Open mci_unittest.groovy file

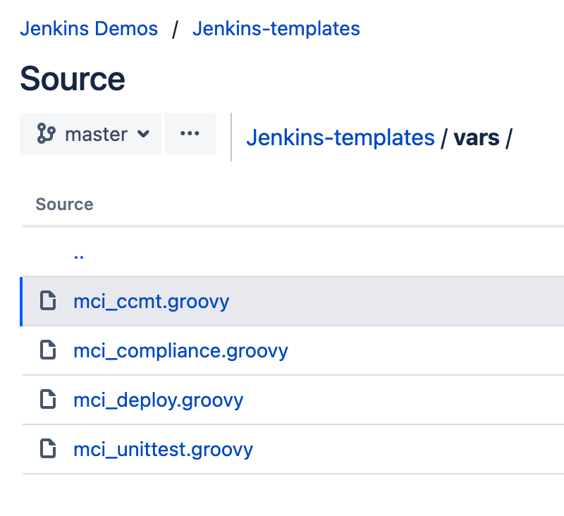(x=163, y=450)
